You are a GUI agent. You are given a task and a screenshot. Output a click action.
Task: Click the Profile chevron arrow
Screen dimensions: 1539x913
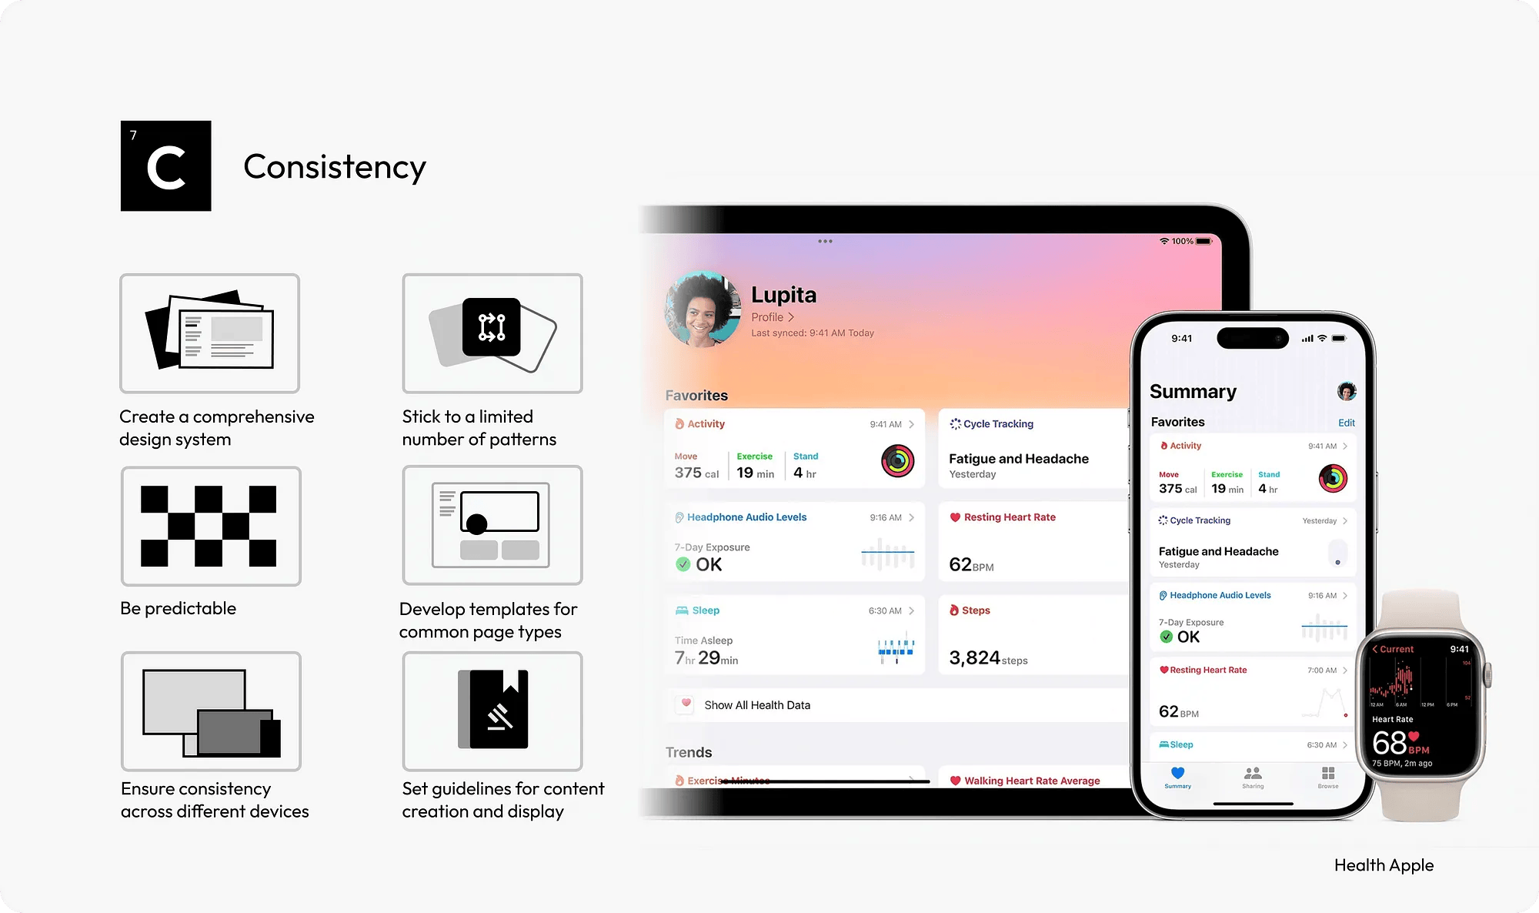(x=790, y=316)
